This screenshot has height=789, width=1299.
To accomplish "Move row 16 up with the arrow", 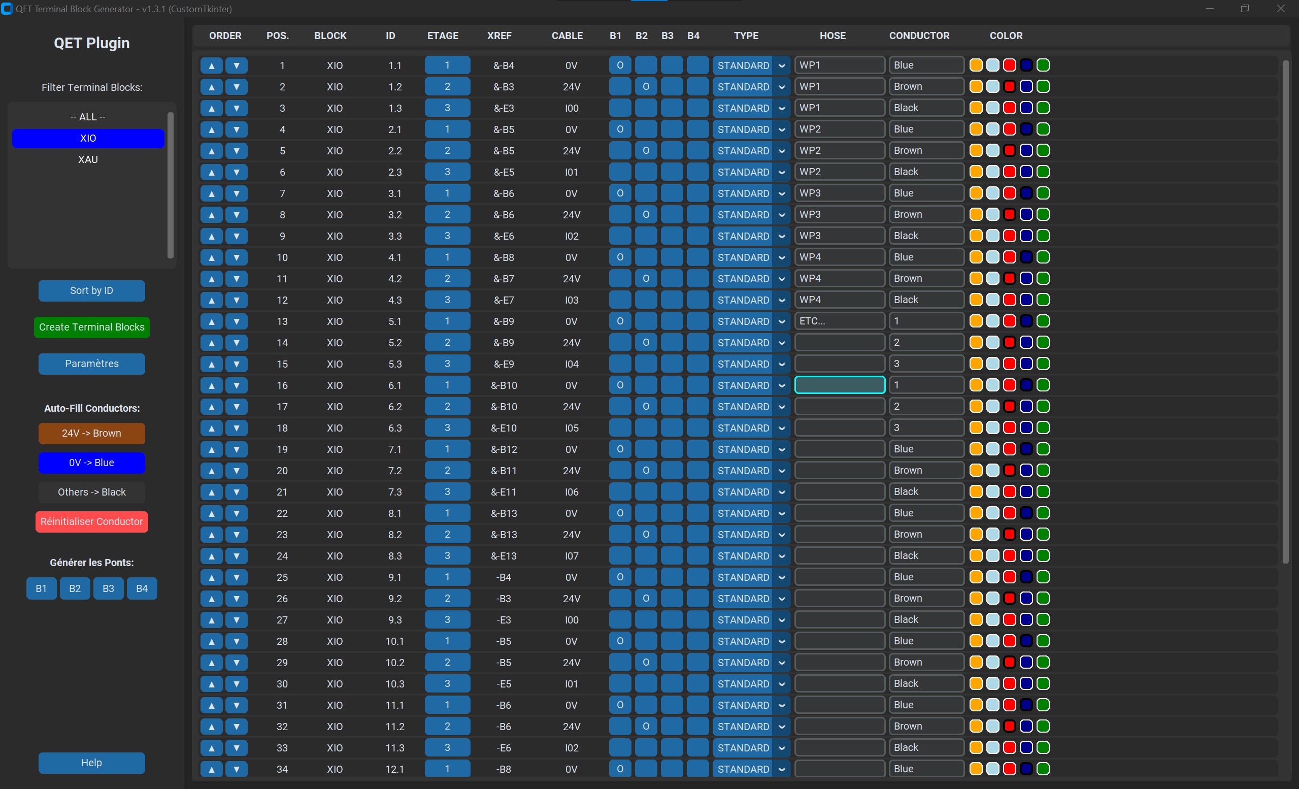I will 211,385.
